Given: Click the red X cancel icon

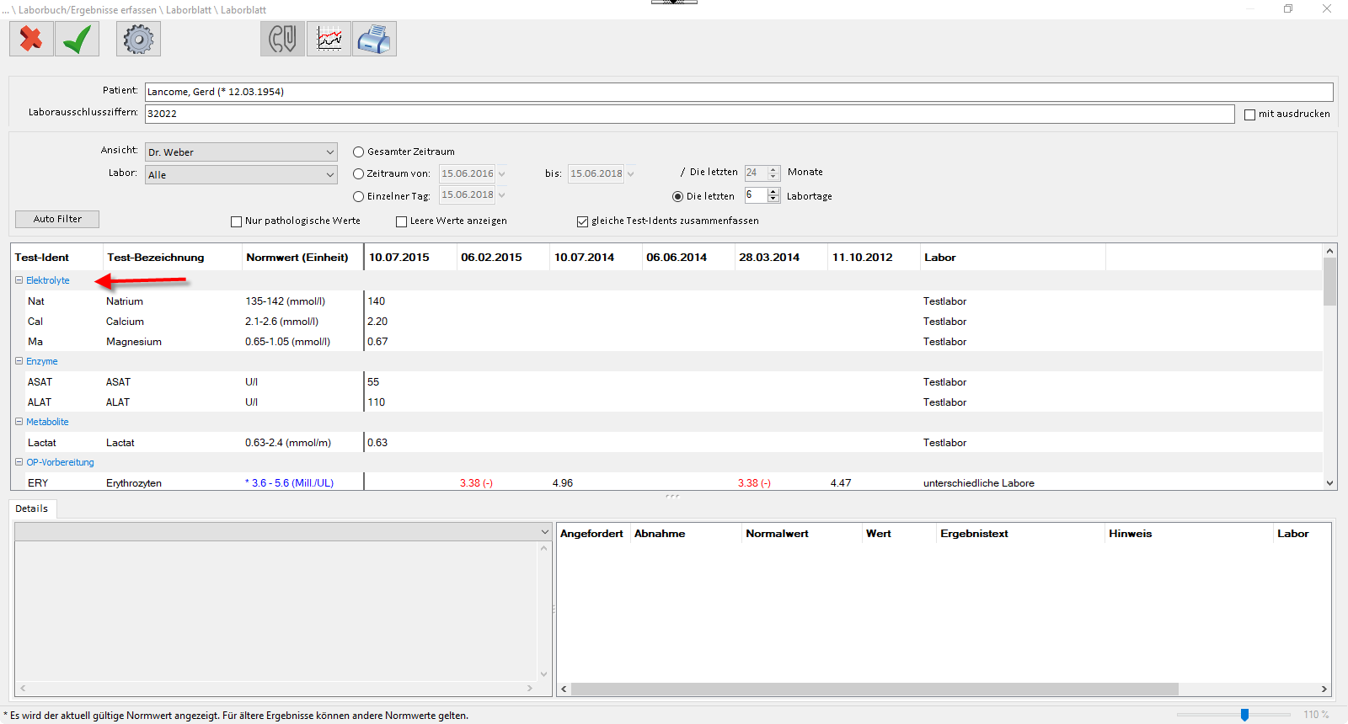Looking at the screenshot, I should (31, 39).
